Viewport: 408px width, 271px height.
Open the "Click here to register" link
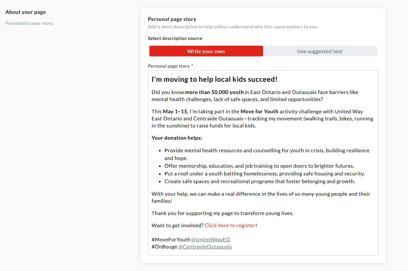[230, 225]
